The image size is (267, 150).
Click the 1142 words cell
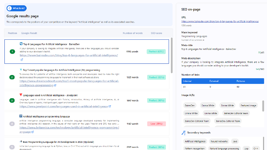133,124
